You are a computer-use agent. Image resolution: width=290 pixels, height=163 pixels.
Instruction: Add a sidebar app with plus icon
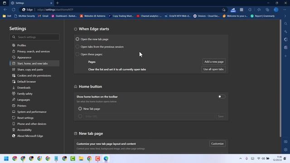[285, 56]
